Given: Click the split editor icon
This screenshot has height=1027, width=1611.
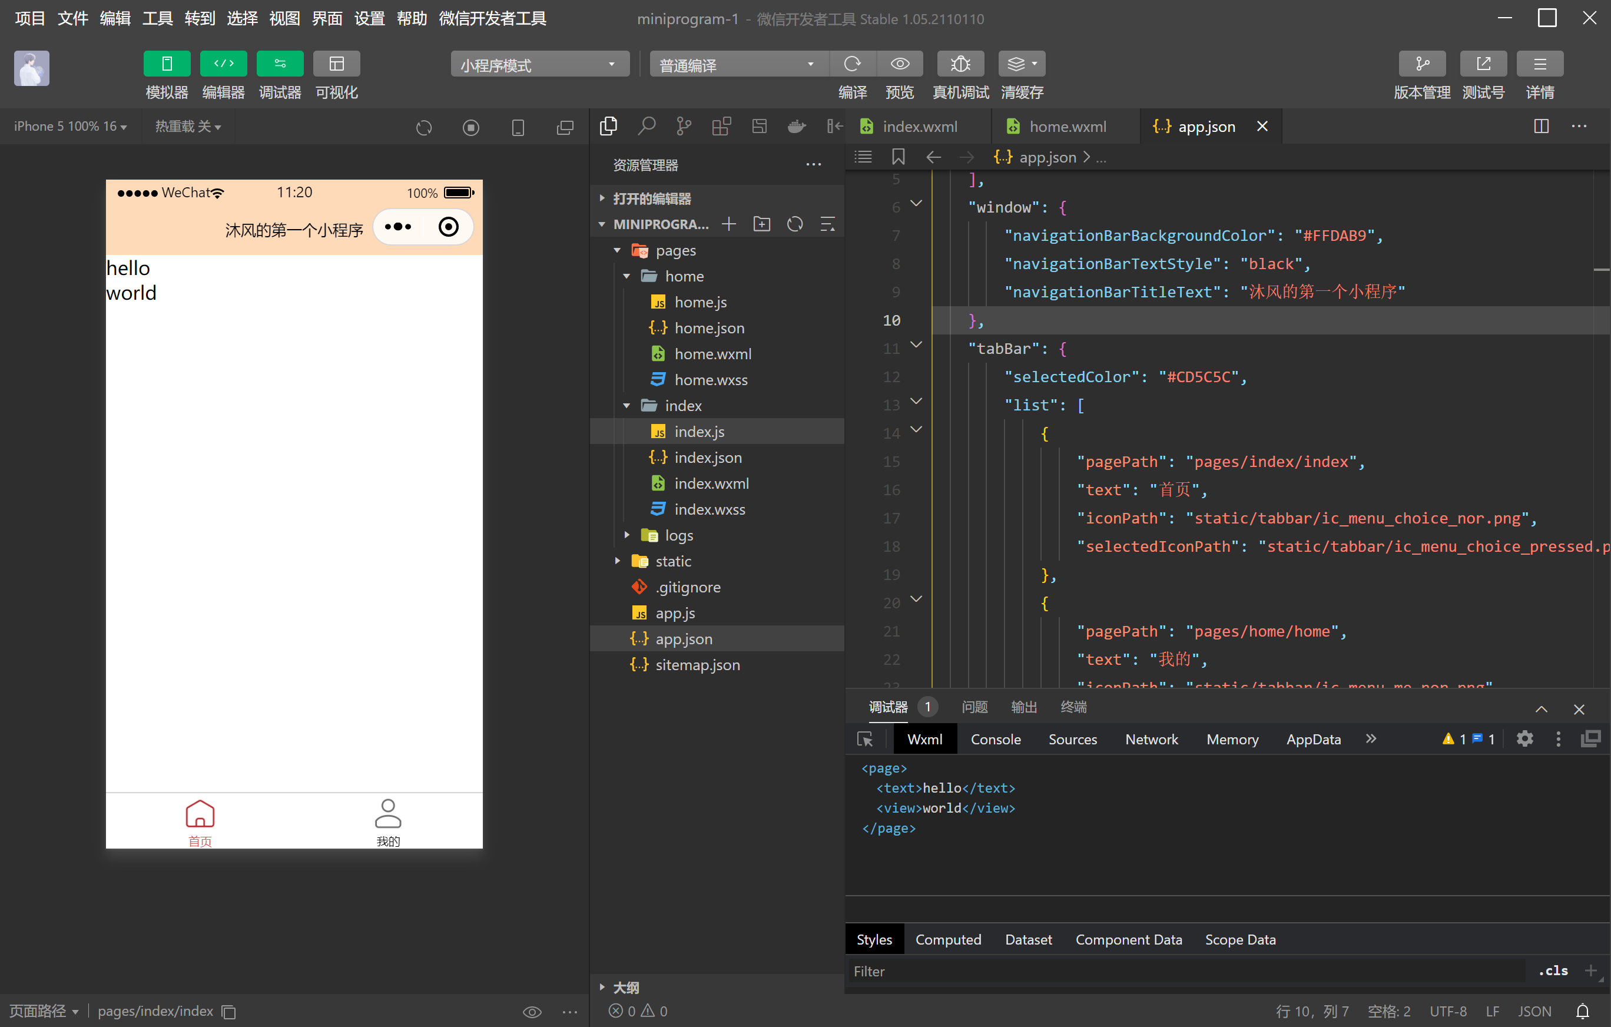Looking at the screenshot, I should point(1541,127).
